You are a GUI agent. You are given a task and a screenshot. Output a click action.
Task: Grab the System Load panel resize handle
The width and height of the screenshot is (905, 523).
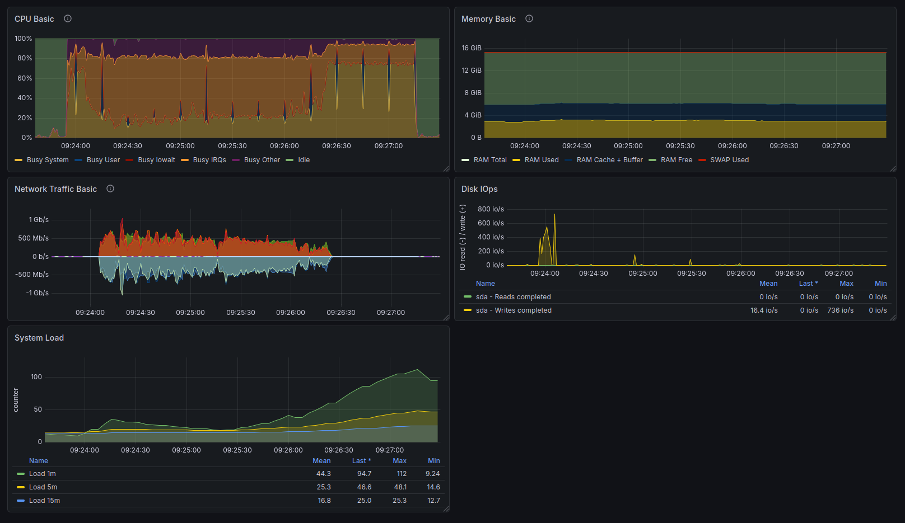446,509
